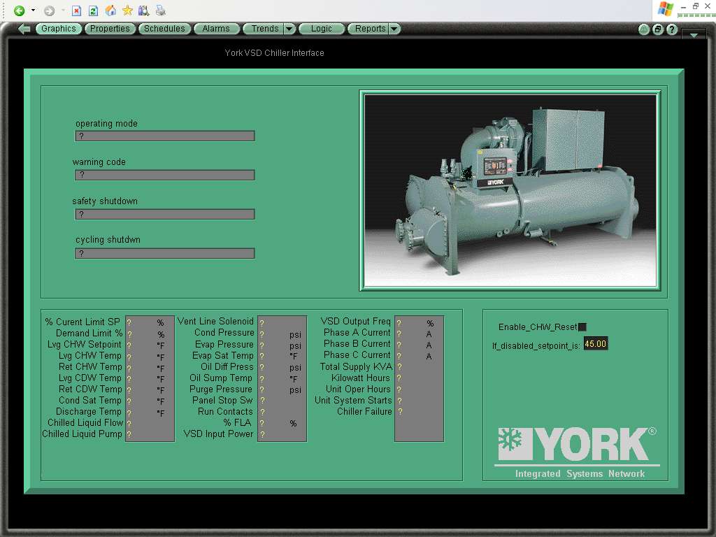Click the Logic button
716x537 pixels.
pyautogui.click(x=321, y=29)
